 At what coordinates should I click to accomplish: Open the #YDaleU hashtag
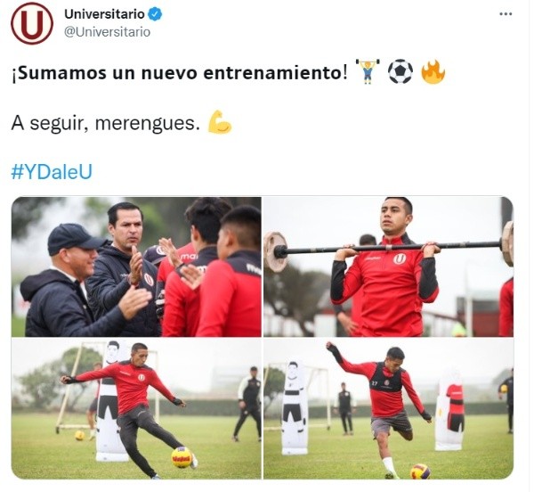[52, 172]
